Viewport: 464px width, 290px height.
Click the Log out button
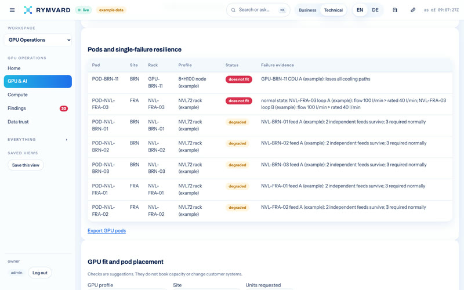click(40, 273)
